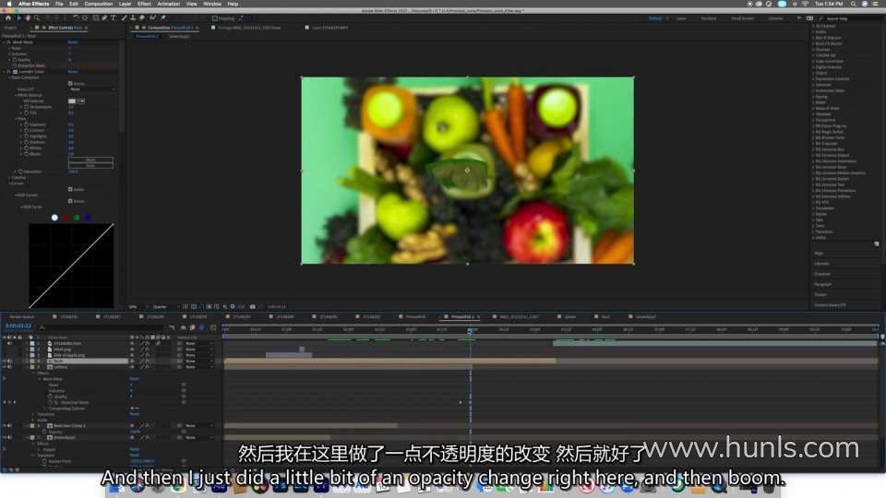Select the Rectangle shape tool

(95, 18)
